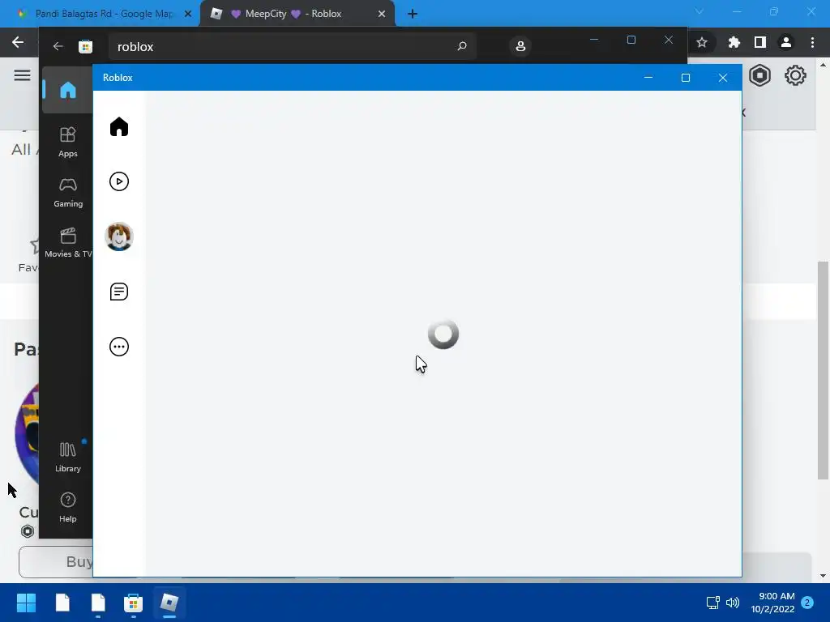Close the Roblox app window
The height and width of the screenshot is (622, 830).
click(x=722, y=78)
